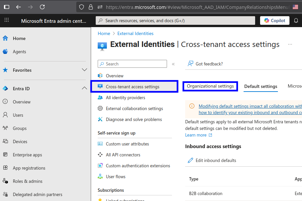Image resolution: width=302 pixels, height=201 pixels.
Task: Click the pencil icon for inbound defaults
Action: (190, 160)
